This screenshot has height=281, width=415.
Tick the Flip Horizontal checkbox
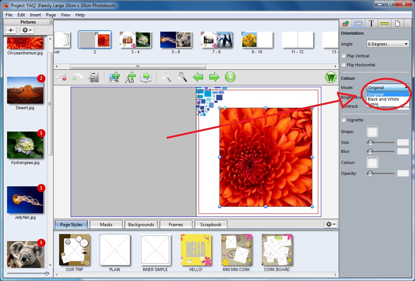tap(344, 65)
